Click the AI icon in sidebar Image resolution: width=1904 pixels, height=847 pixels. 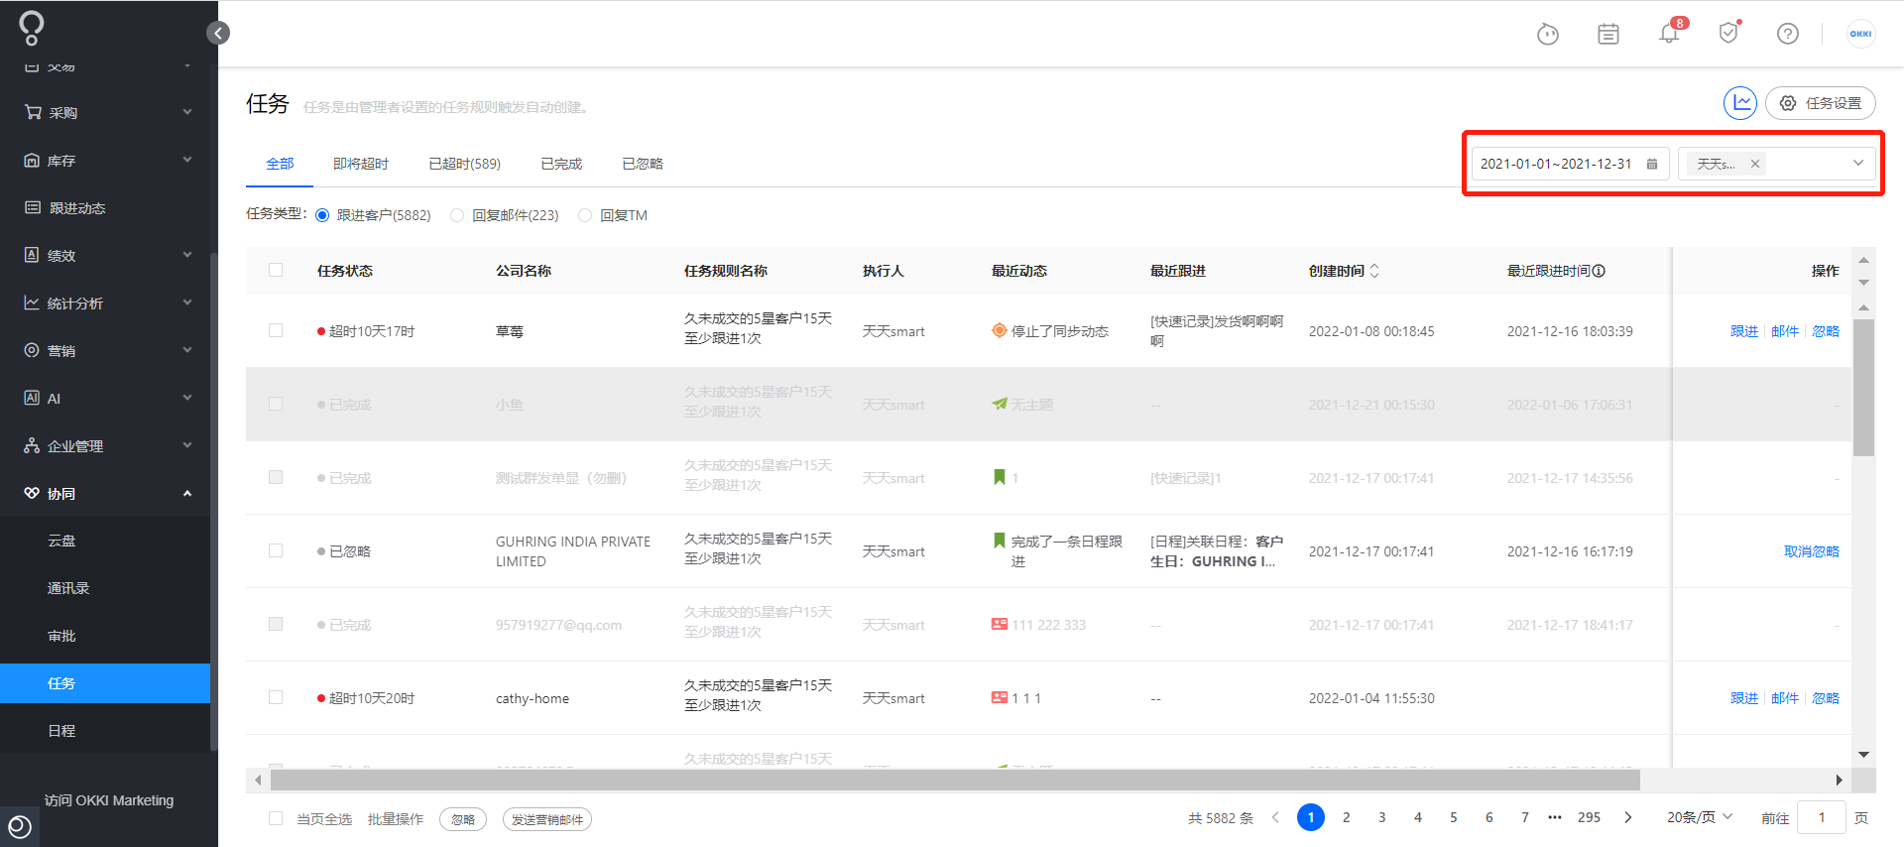32,398
